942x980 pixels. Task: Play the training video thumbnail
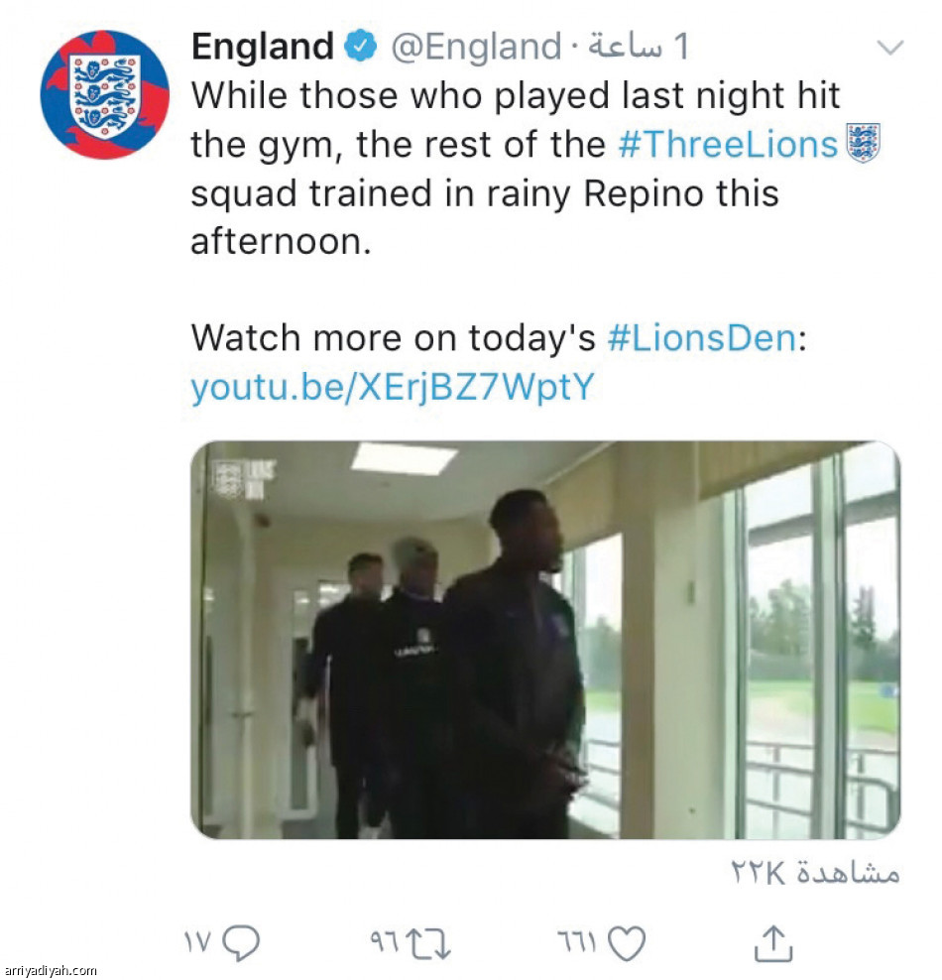point(544,640)
